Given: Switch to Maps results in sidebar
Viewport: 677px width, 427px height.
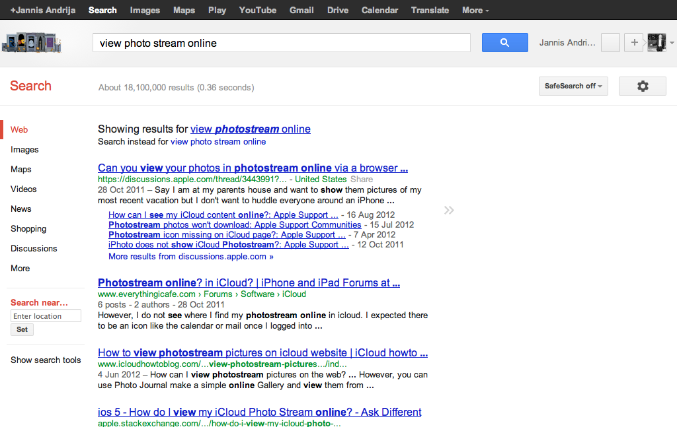Looking at the screenshot, I should tap(20, 170).
